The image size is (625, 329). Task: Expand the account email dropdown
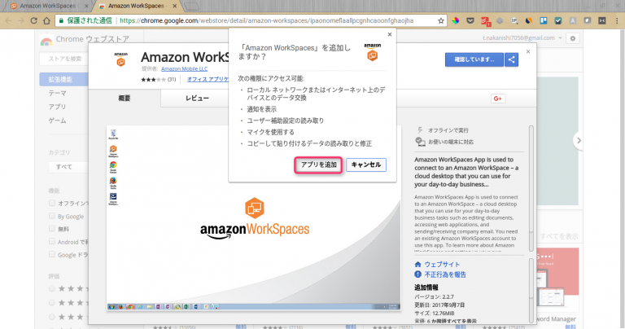(x=560, y=38)
